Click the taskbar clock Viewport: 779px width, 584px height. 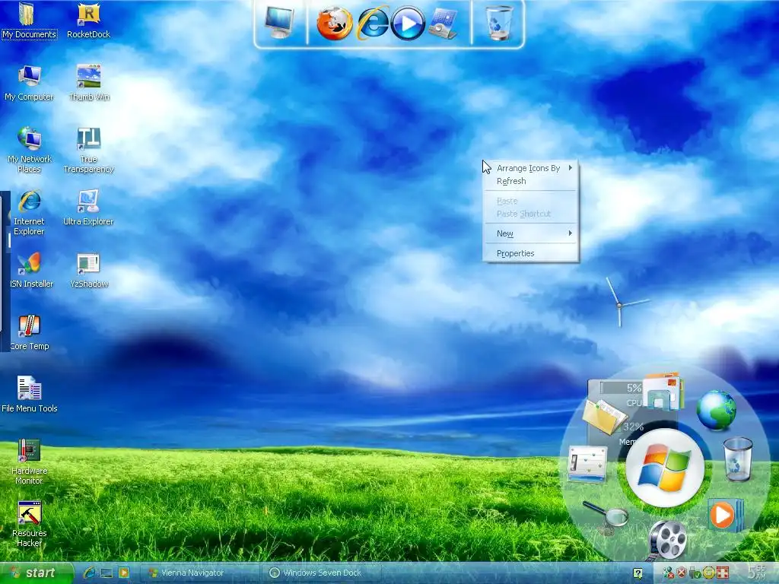click(758, 572)
